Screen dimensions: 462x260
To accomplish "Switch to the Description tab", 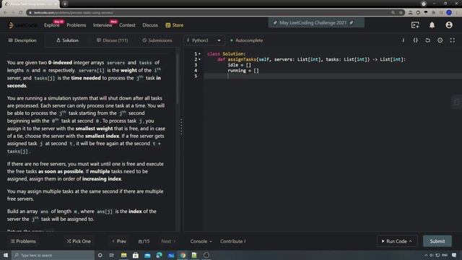I will pos(22,40).
